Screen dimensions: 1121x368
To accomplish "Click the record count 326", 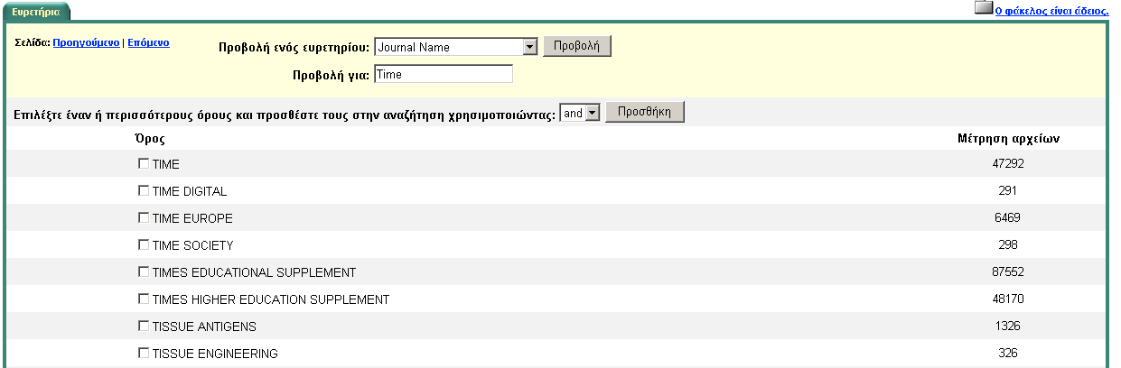I will (1008, 354).
